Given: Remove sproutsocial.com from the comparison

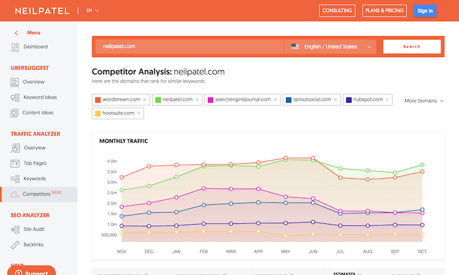Looking at the screenshot, I should (x=336, y=100).
